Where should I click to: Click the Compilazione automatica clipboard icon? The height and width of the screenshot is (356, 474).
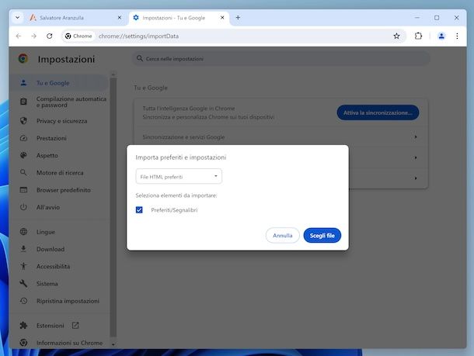click(x=23, y=102)
